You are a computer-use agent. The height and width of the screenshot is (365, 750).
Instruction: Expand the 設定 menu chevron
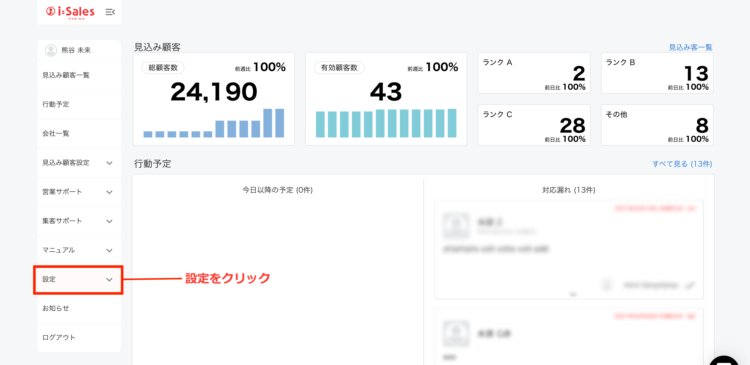tap(109, 279)
